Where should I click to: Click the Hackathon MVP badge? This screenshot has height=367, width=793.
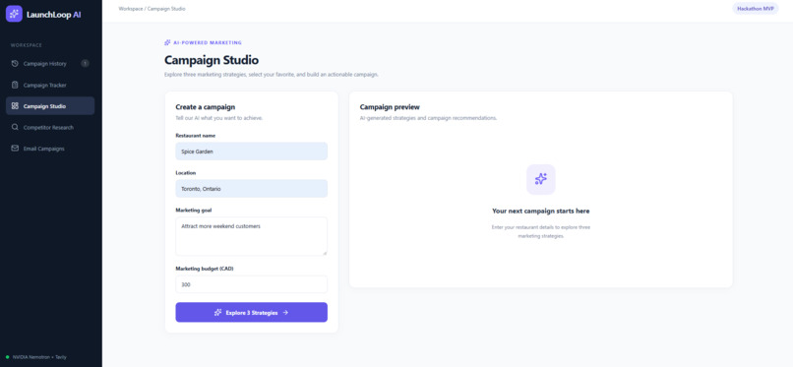[x=755, y=9]
